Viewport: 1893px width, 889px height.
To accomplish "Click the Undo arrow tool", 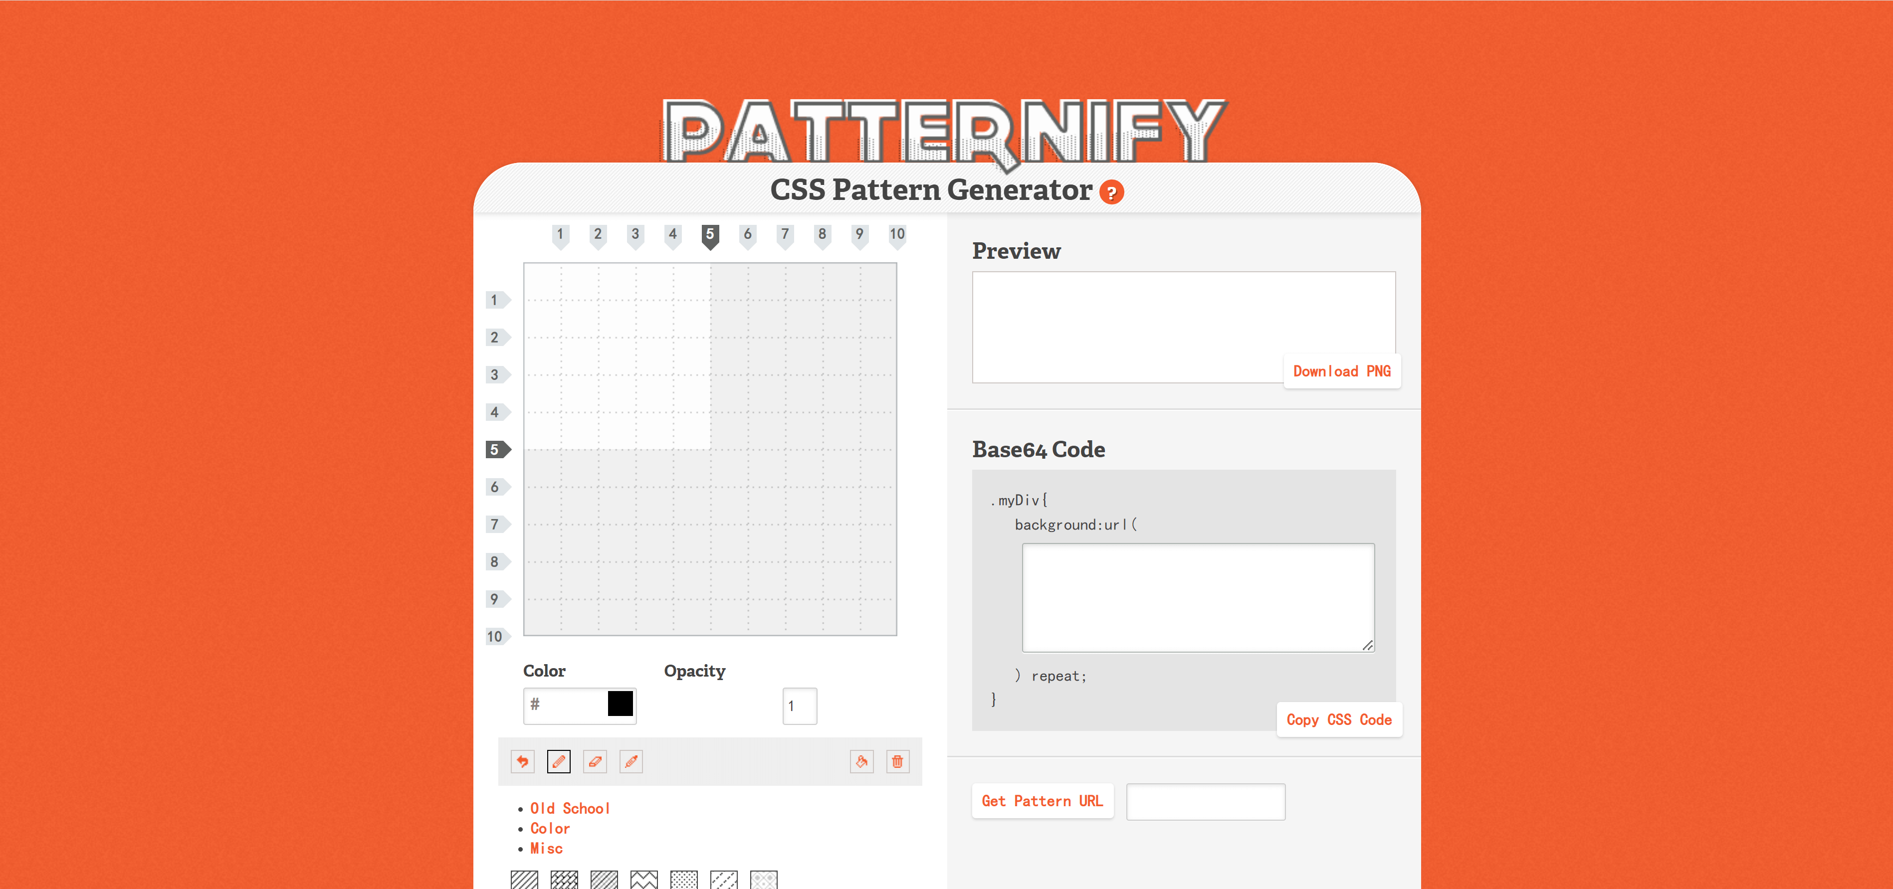I will tap(522, 761).
